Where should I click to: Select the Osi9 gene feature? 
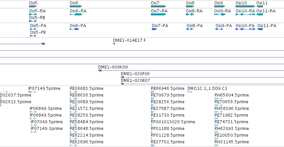pos(220,6)
